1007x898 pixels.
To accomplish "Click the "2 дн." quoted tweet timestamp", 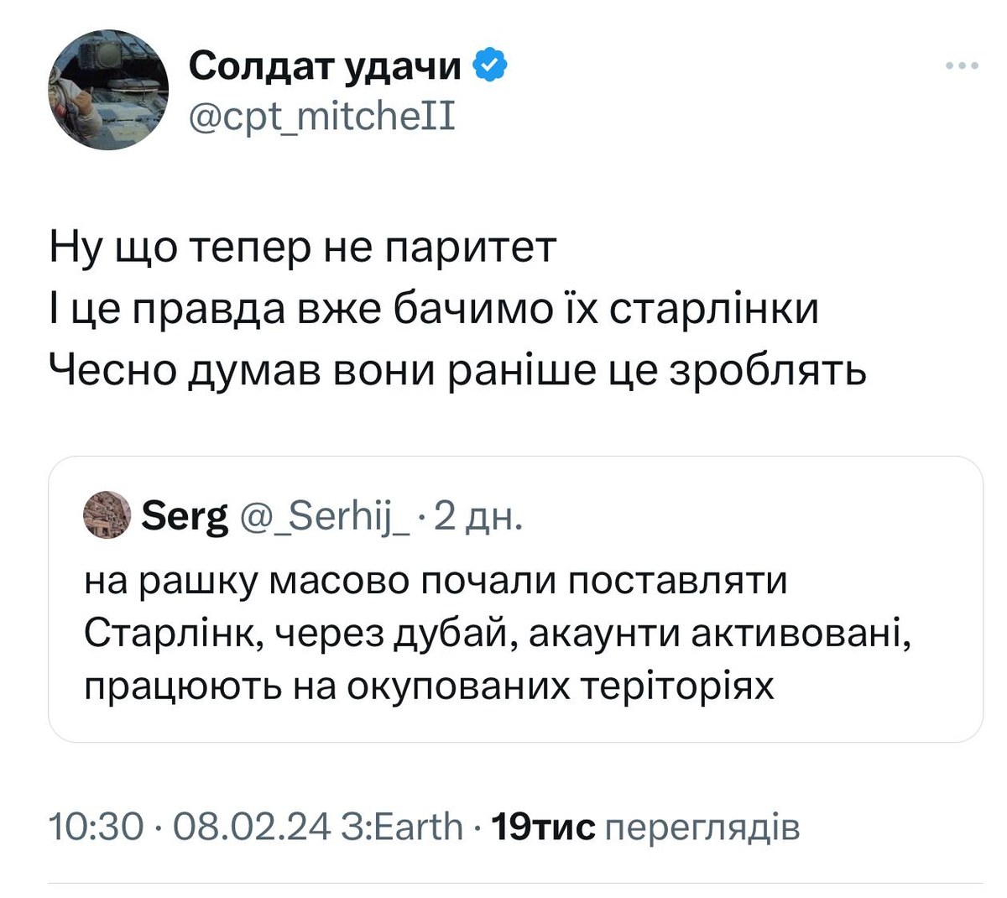I will [x=480, y=517].
